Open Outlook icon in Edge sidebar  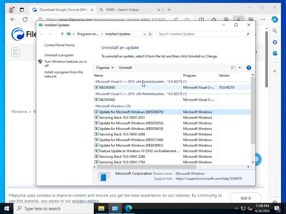point(275,53)
